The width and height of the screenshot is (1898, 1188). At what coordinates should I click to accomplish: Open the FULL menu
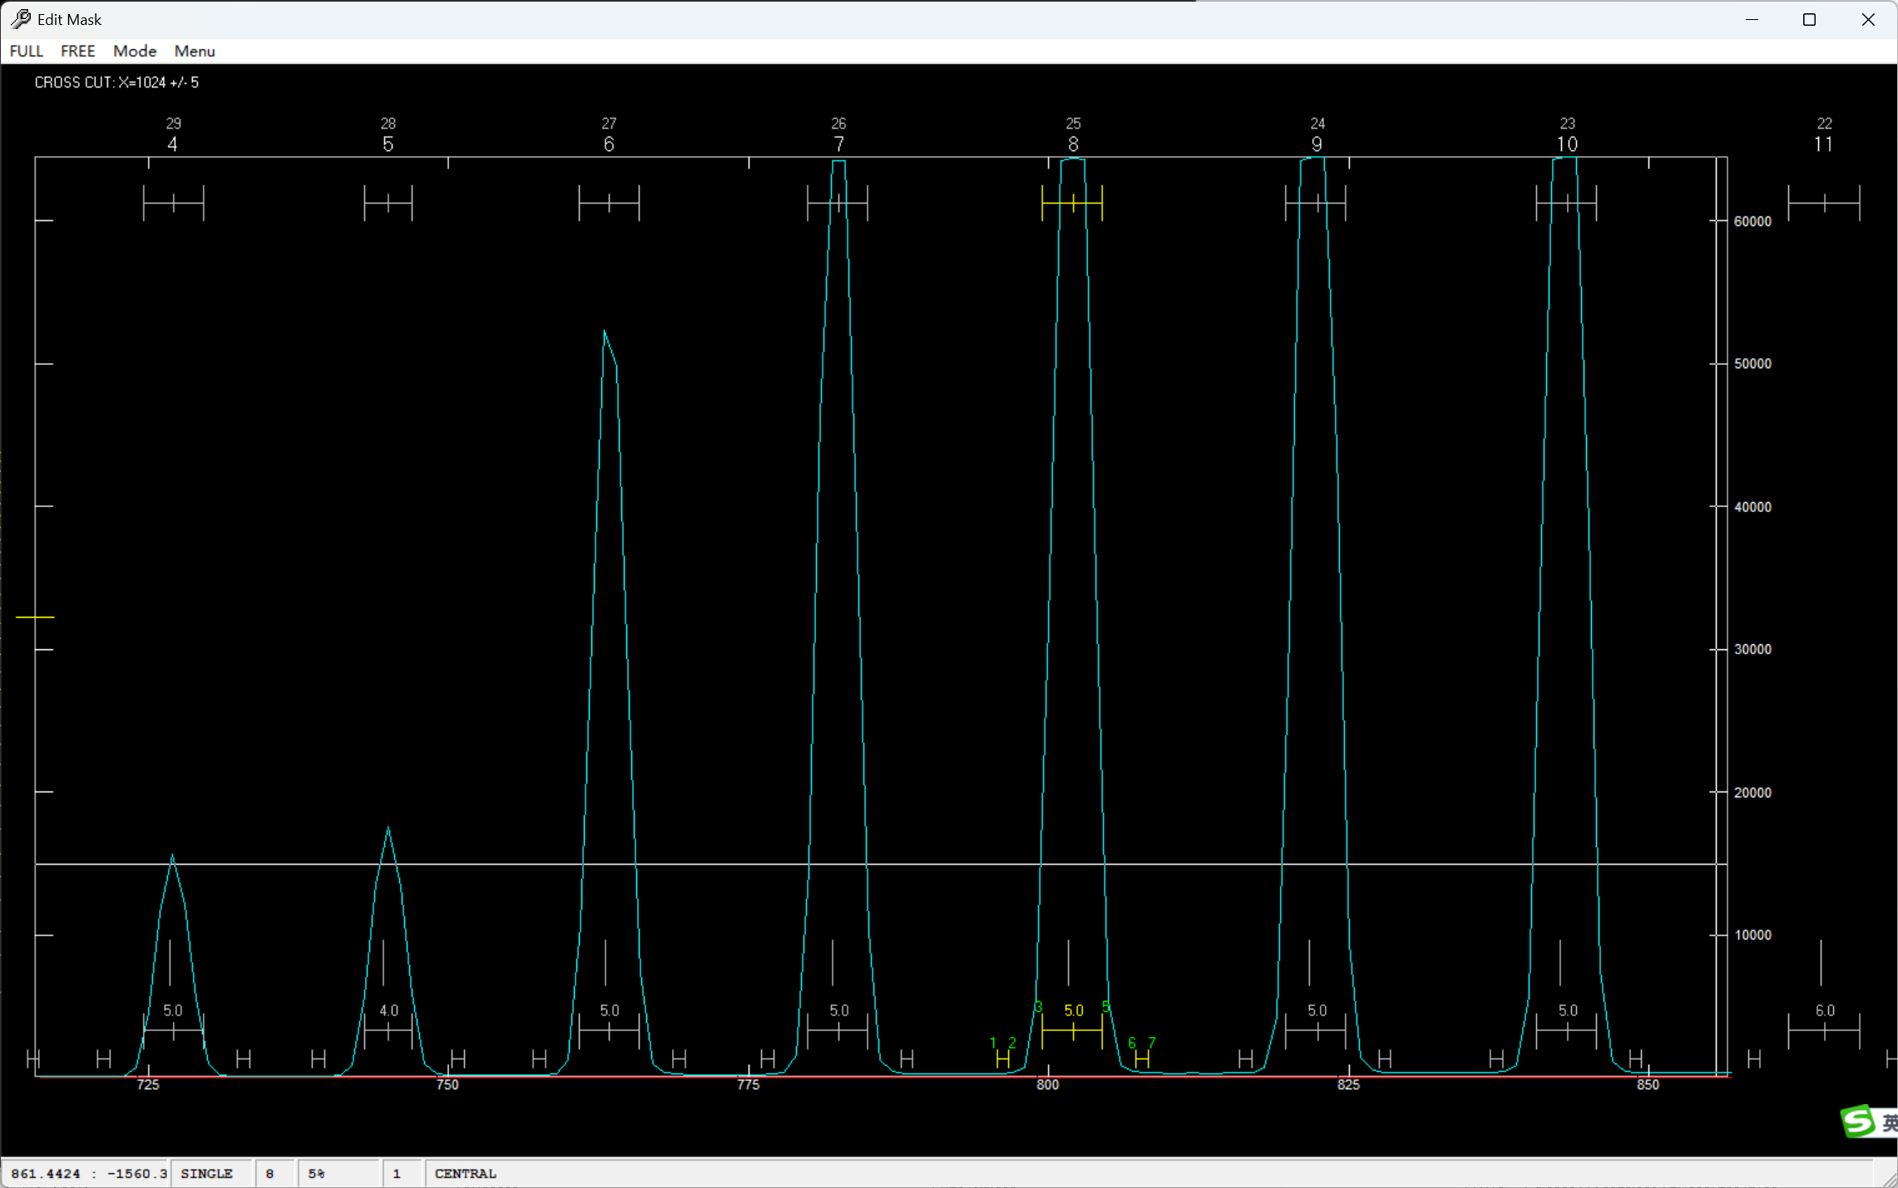26,51
